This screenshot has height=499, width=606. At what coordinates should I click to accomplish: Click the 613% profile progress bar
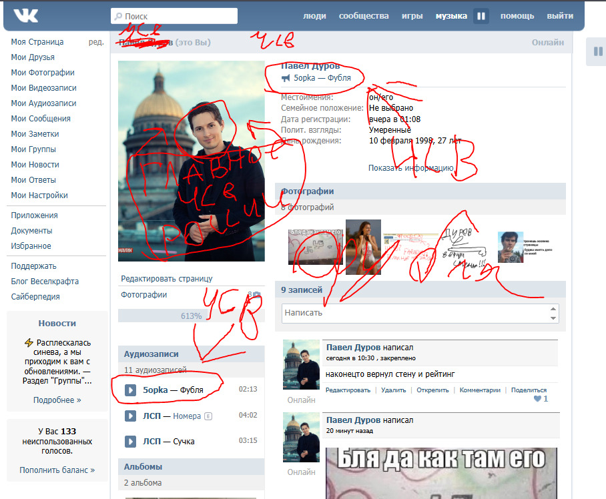(192, 316)
